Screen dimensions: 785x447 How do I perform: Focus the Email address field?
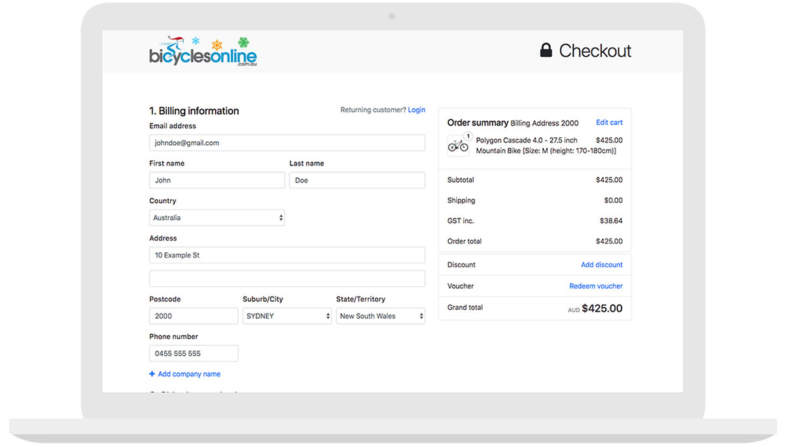287,142
